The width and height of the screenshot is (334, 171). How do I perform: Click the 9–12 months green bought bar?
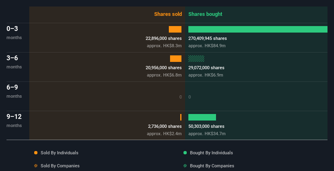202,117
